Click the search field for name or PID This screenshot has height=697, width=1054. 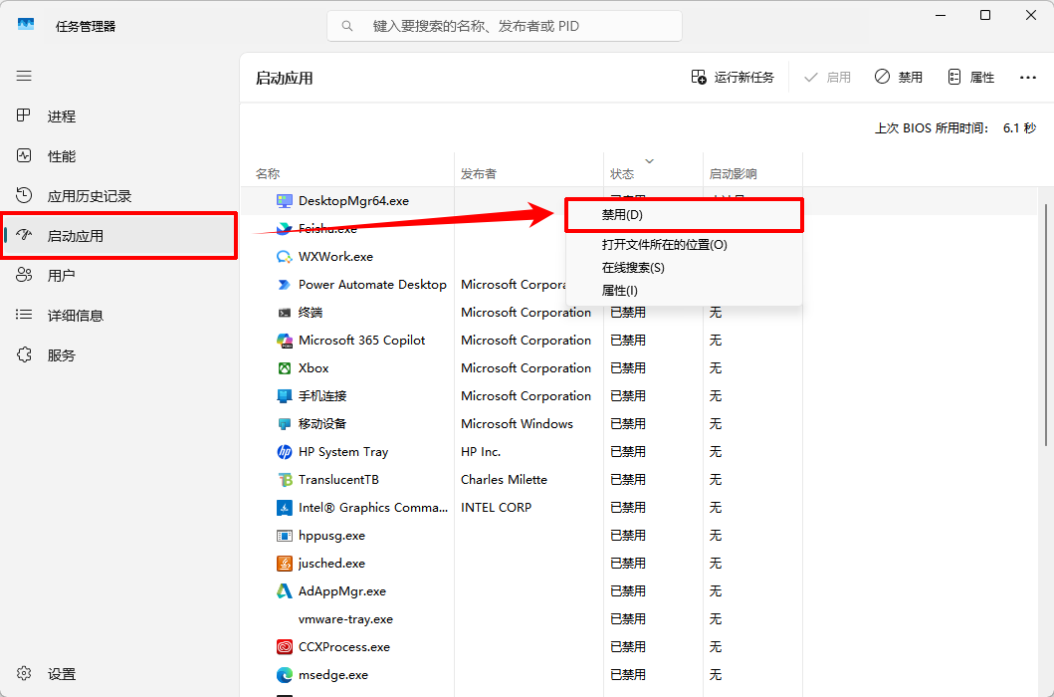tap(505, 26)
